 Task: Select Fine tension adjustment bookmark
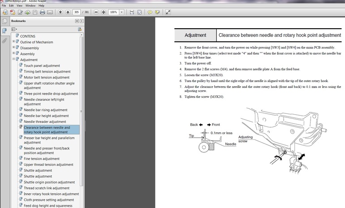coord(42,159)
